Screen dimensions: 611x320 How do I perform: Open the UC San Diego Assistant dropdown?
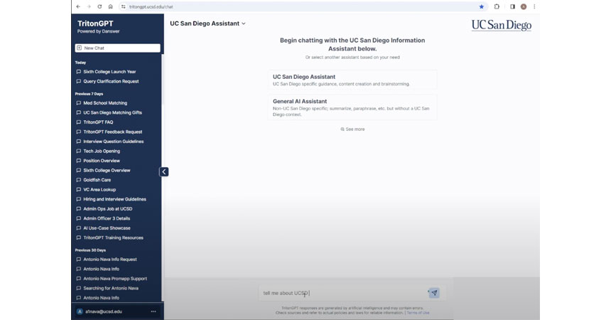(x=207, y=23)
